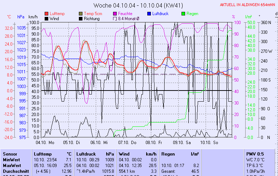Select the 8.4 Monat-Ø legend swatch
Viewport: 278px width, 176px height.
tap(115, 19)
